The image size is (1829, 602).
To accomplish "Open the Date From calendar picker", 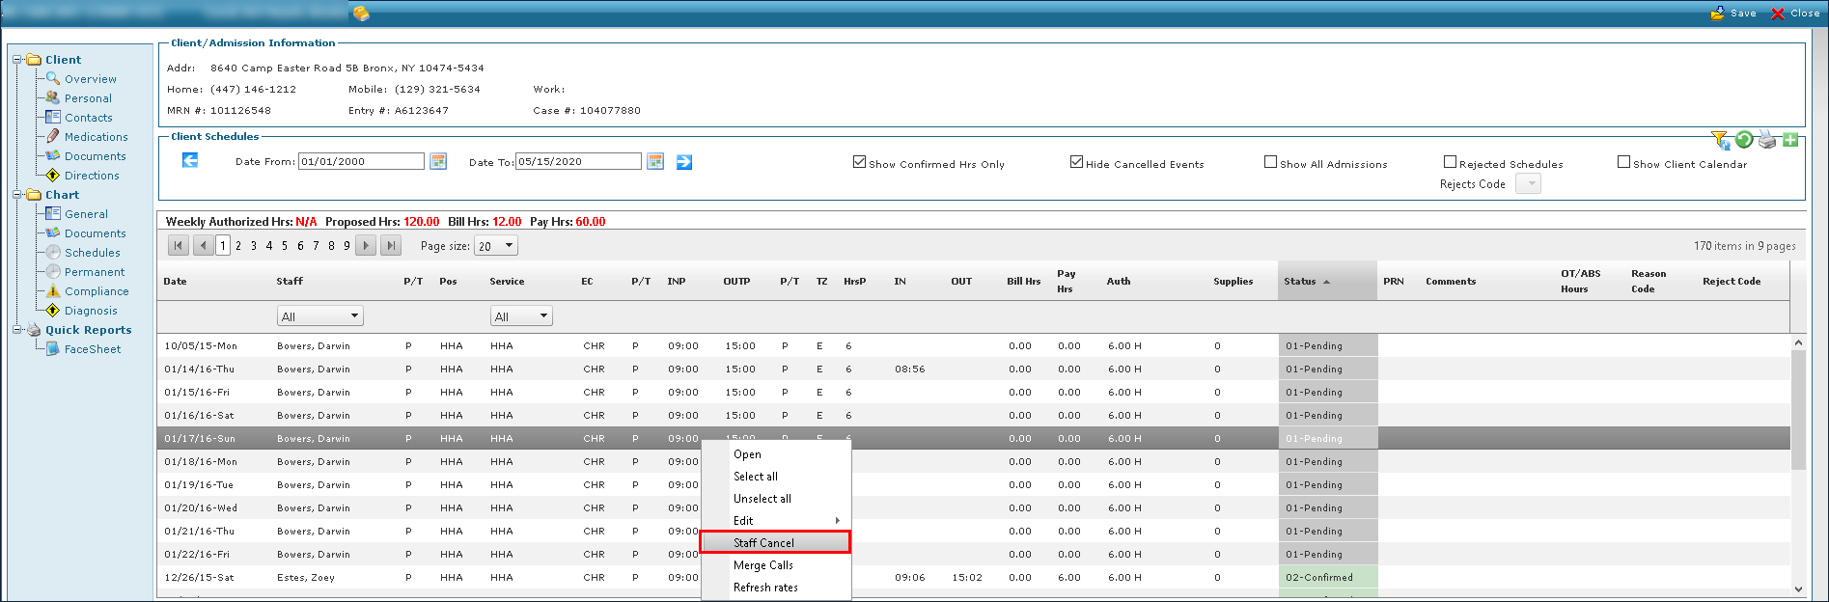I will click(x=438, y=161).
